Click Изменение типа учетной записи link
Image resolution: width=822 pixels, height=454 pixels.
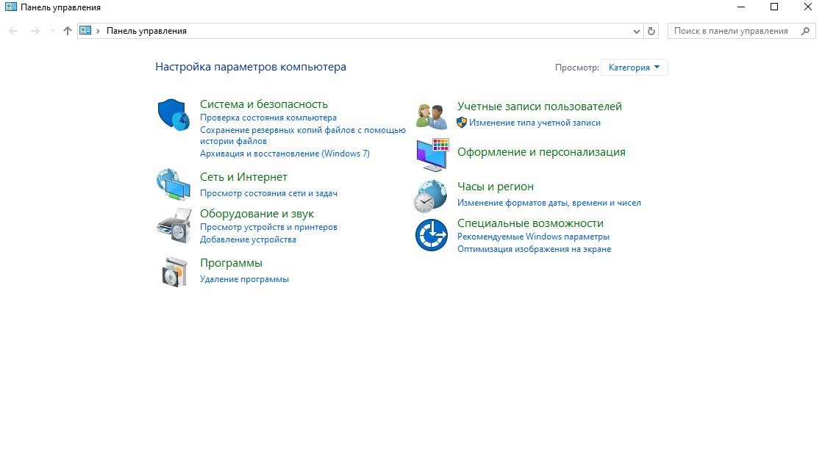[x=535, y=123]
